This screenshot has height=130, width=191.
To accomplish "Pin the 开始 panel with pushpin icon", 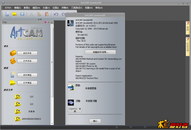I will tap(49, 22).
